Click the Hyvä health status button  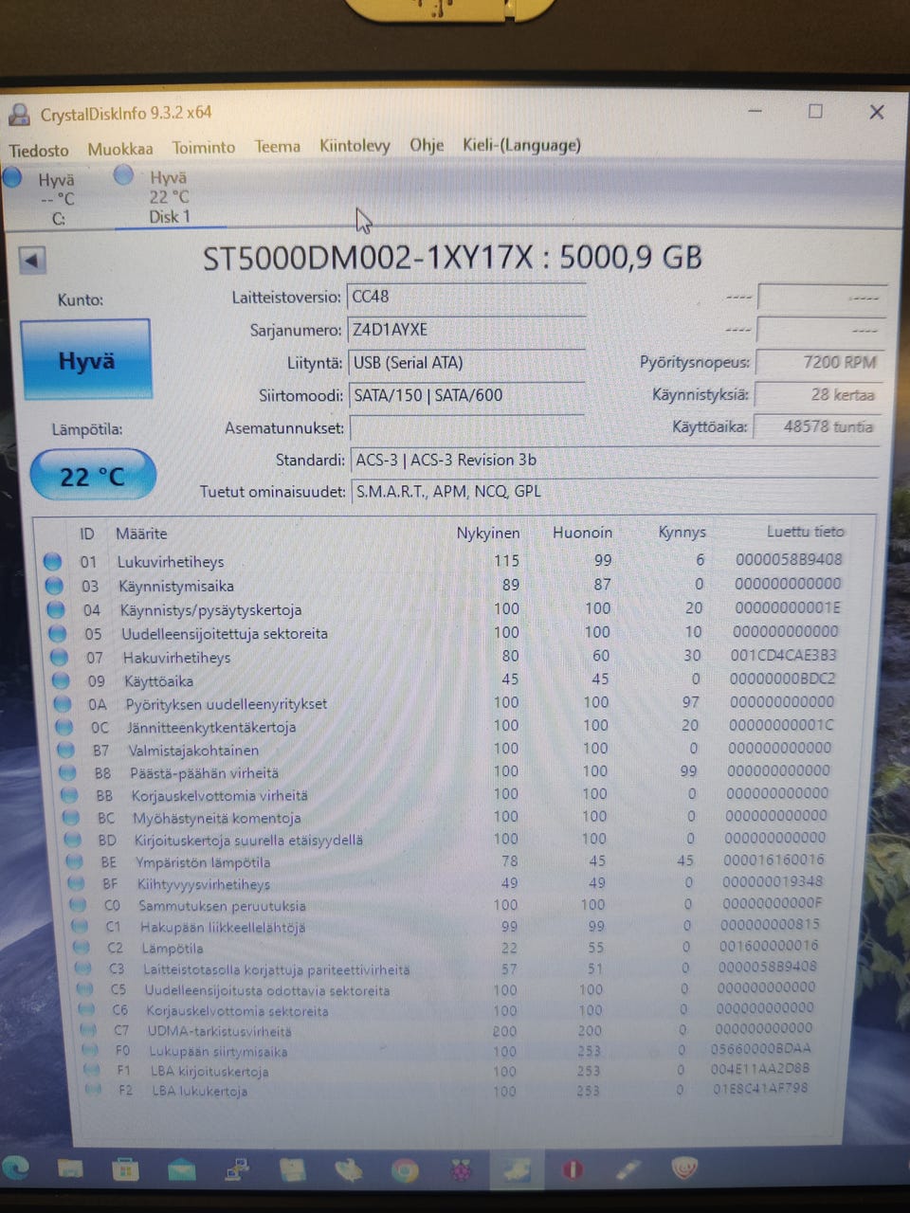tap(85, 360)
